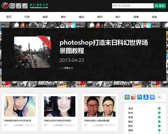Click the eye views icon under third card
Viewport: 168px width, 134px height.
(85, 125)
